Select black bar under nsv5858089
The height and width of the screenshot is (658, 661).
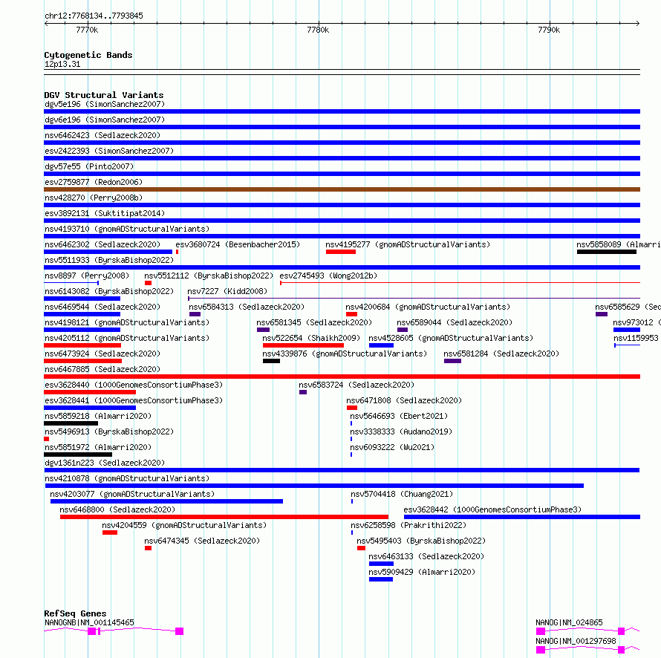(607, 252)
